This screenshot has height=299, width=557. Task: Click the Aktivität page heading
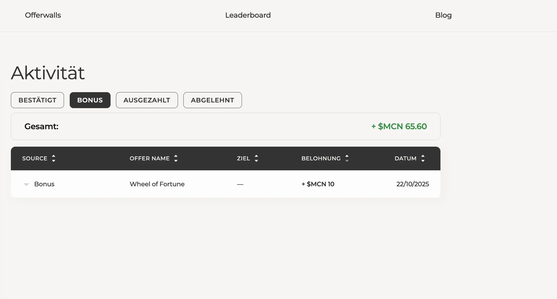(x=48, y=73)
